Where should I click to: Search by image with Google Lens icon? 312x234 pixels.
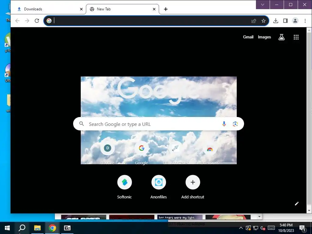coord(235,124)
